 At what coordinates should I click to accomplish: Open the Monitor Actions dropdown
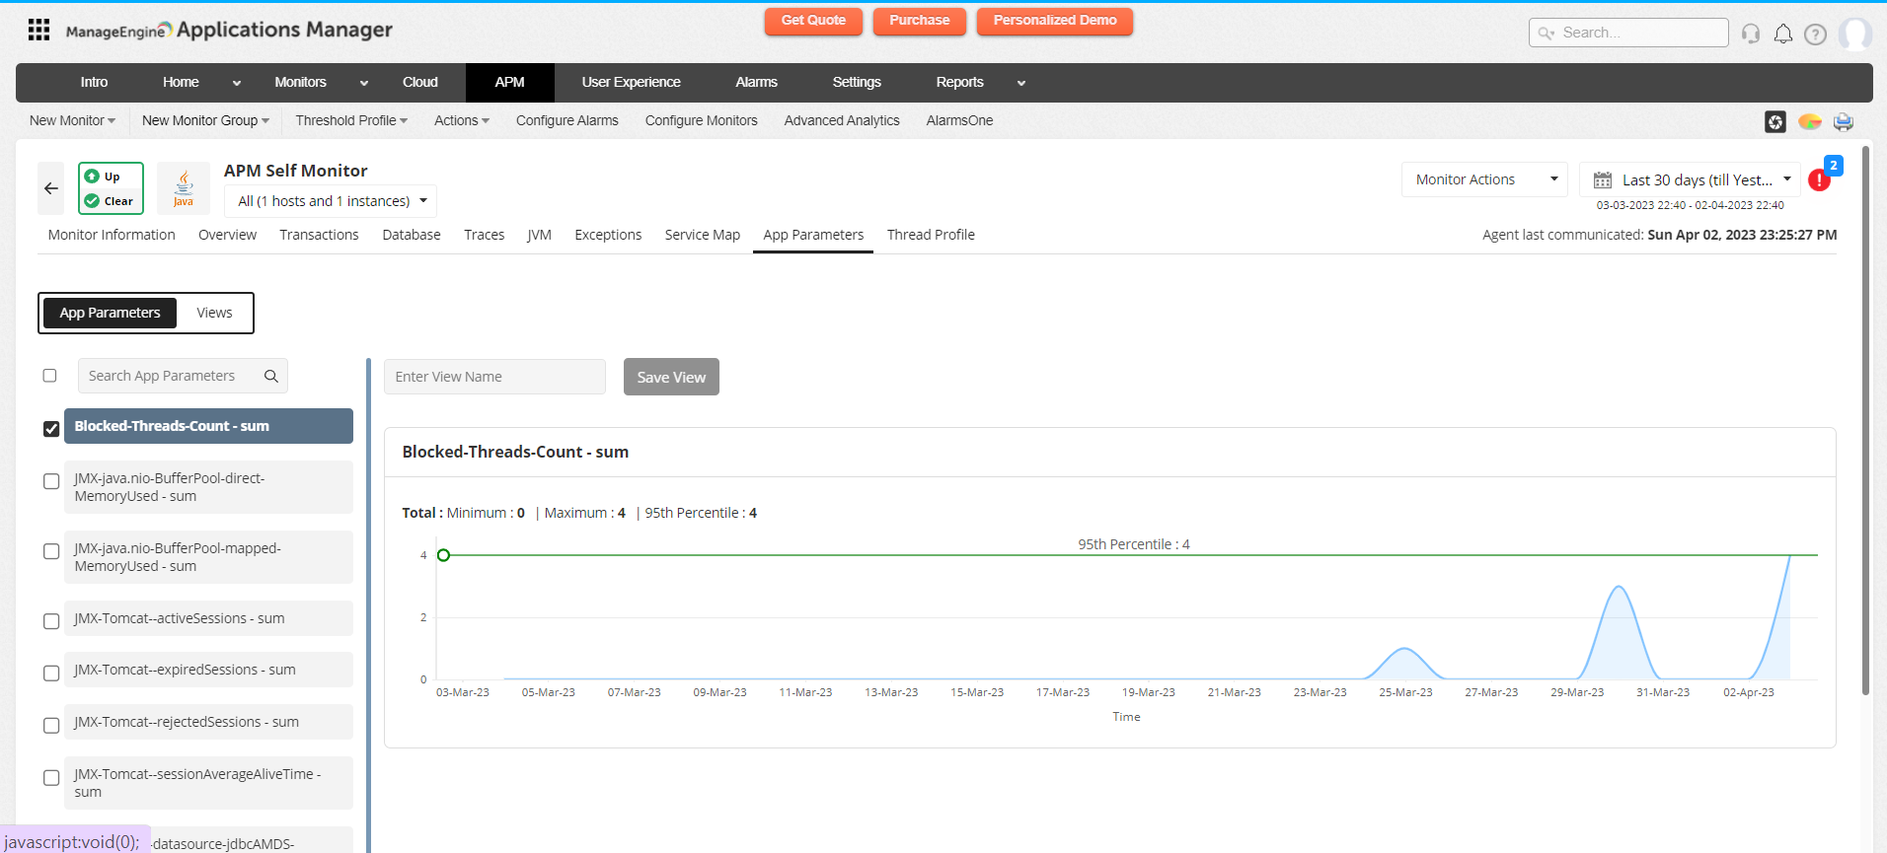(x=1484, y=179)
